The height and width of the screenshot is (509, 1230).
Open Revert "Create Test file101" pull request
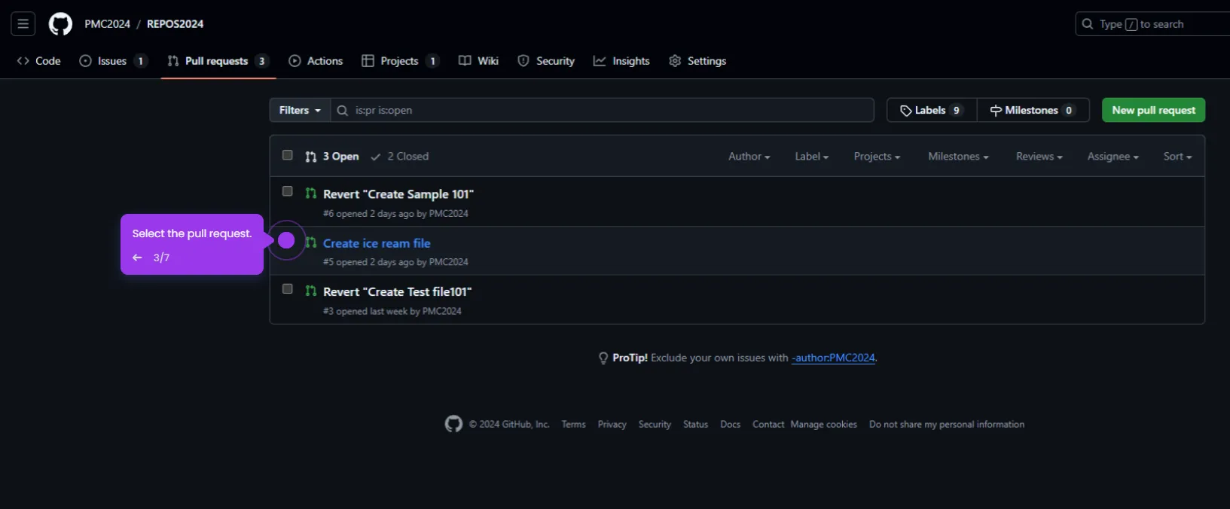[x=397, y=291]
